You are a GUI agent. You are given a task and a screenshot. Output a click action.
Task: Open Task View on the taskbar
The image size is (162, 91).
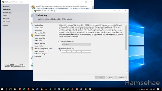tap(11, 89)
